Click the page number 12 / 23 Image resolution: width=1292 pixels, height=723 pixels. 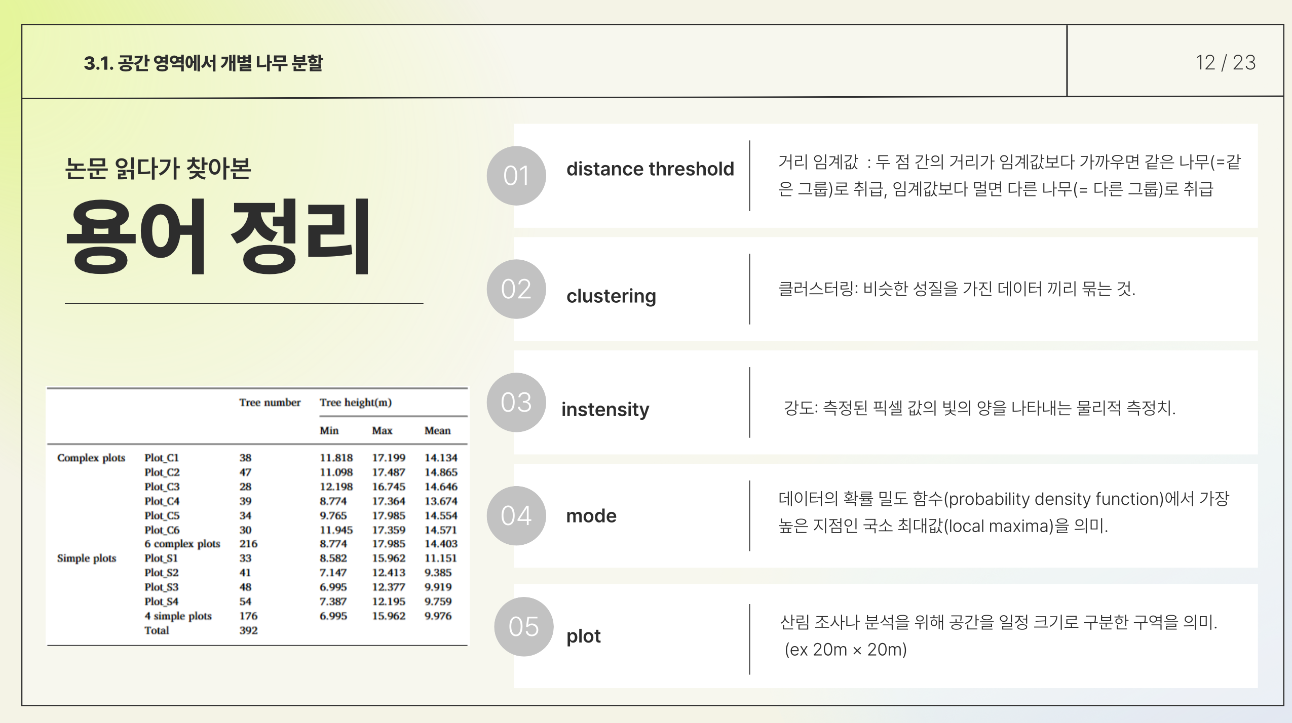point(1225,63)
